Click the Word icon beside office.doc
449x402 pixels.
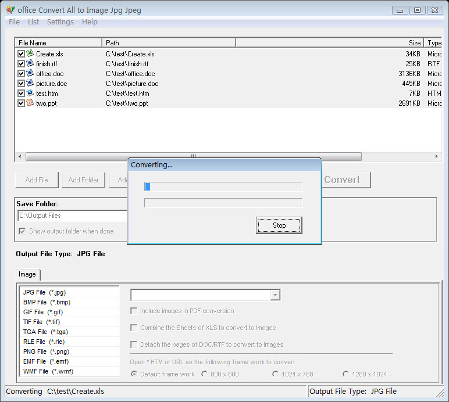30,73
